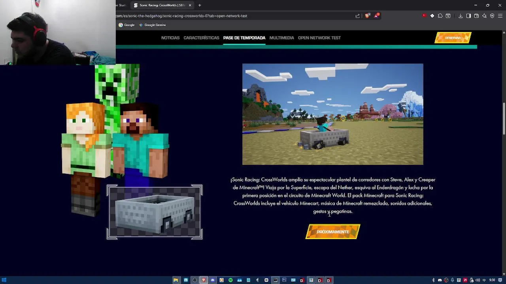
Task: Toggle the browser sidebar panel icon
Action: coord(468,16)
